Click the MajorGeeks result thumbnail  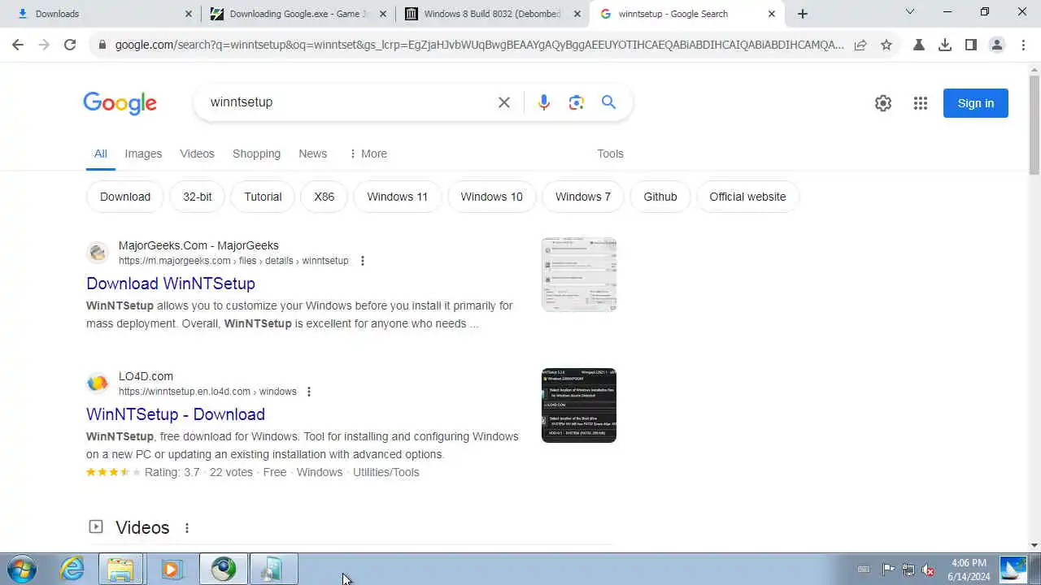click(579, 275)
